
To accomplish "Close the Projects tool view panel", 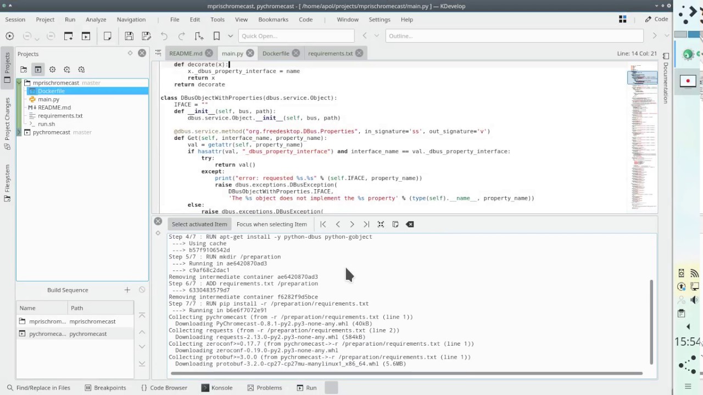I will click(x=142, y=53).
